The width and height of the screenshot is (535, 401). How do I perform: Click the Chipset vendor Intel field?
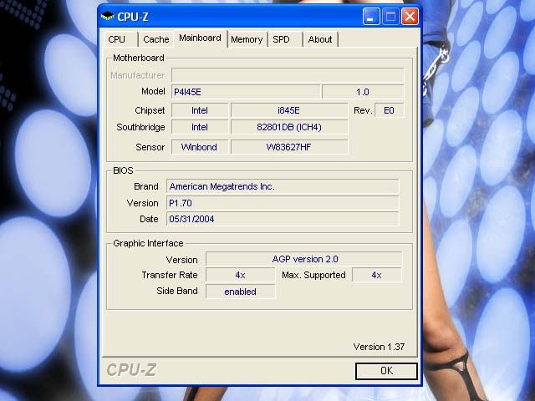point(200,110)
